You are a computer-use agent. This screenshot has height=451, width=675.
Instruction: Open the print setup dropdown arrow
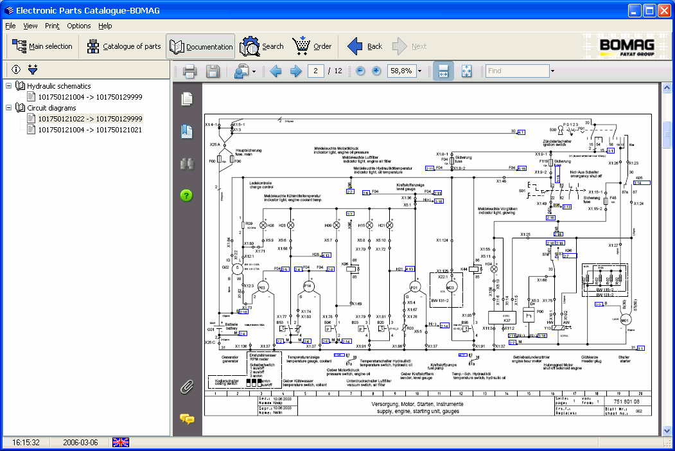pos(254,71)
